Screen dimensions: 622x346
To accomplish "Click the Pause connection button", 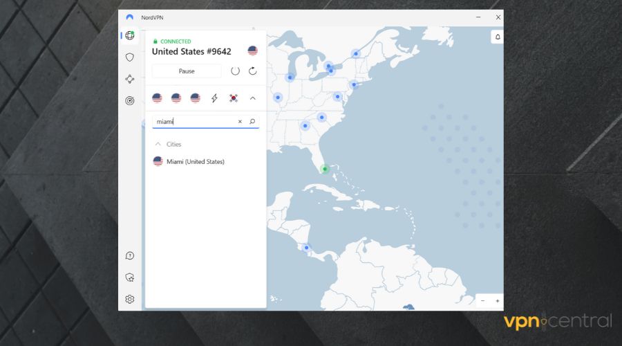I will 187,71.
